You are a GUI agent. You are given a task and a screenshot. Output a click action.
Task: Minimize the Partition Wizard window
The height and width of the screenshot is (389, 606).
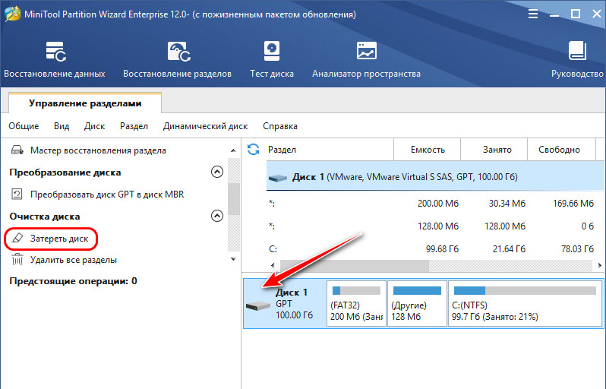(554, 14)
